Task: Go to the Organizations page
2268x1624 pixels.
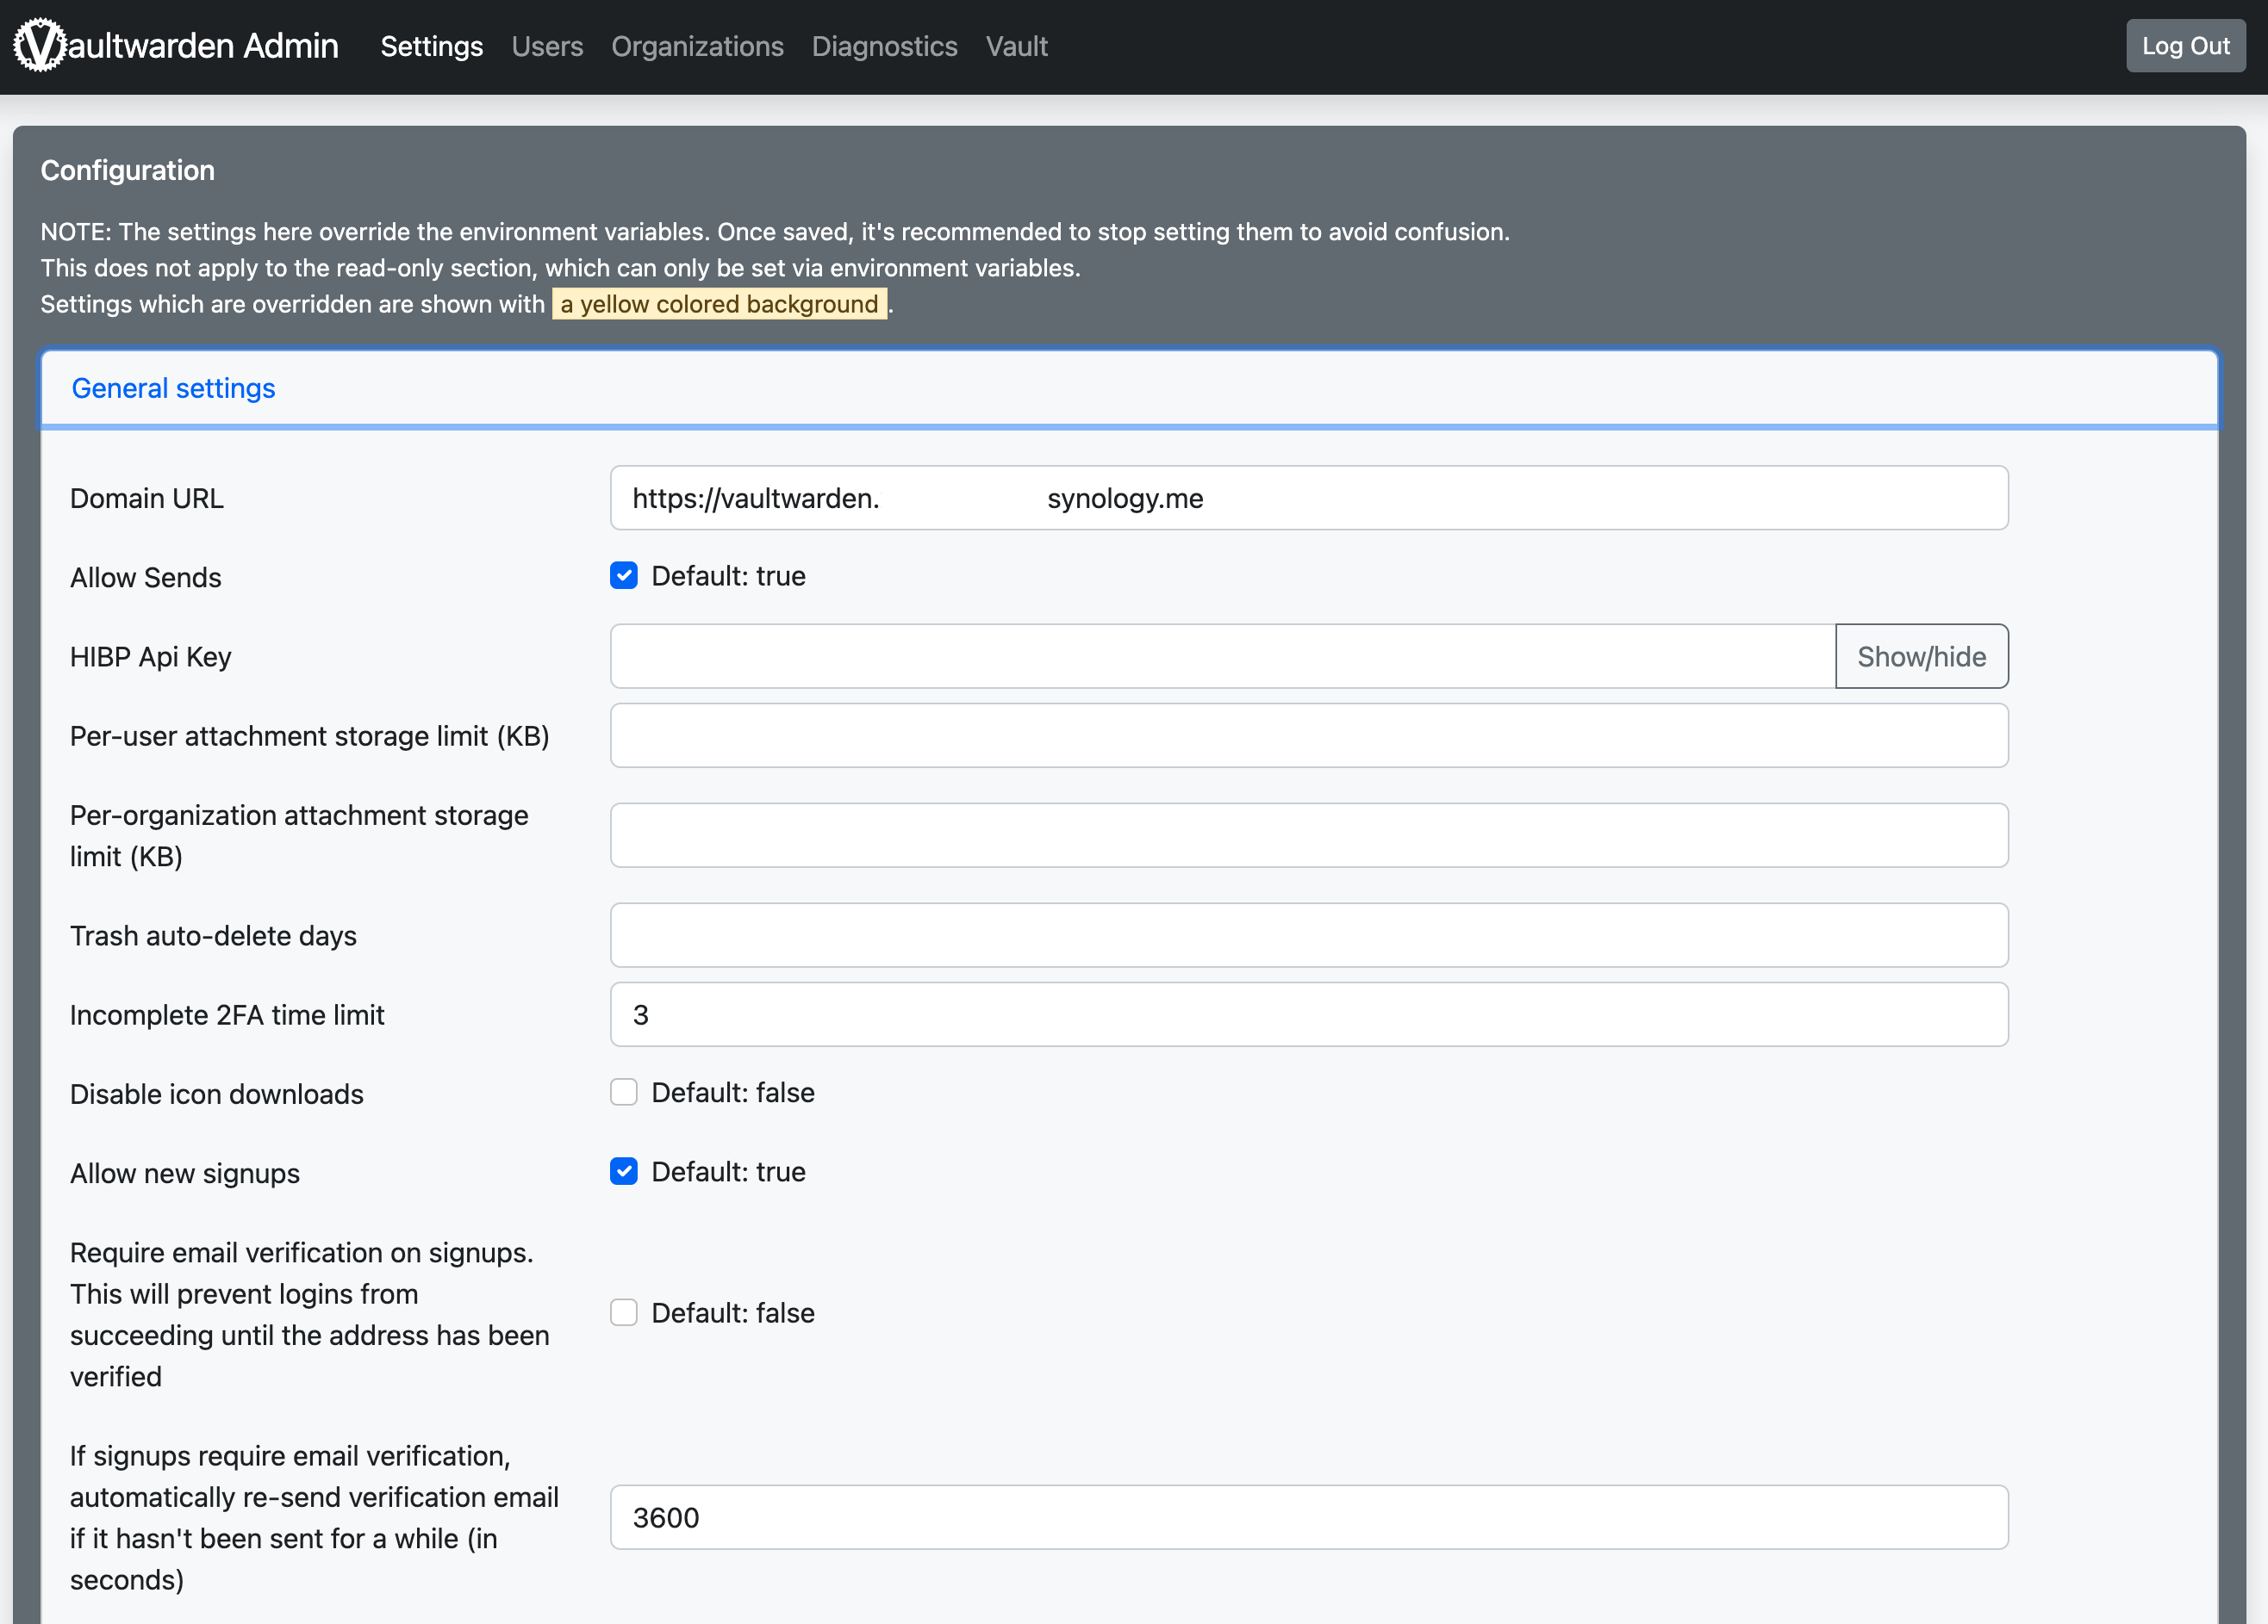Action: 697,46
